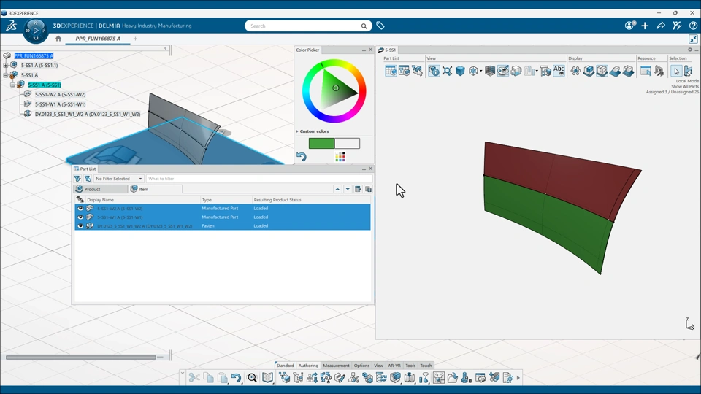Click the What to filter input field
The image size is (701, 394).
click(x=258, y=179)
